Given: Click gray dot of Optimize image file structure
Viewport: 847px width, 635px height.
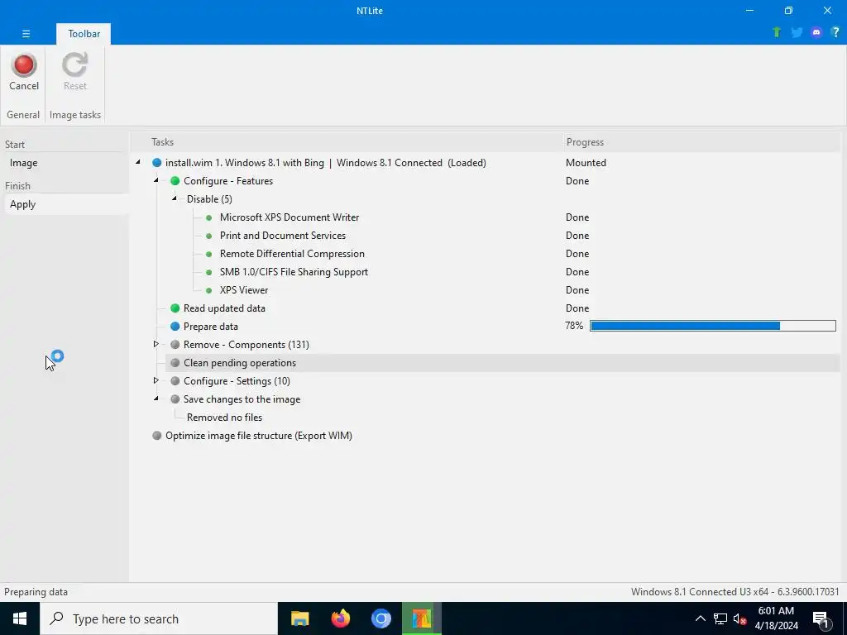Looking at the screenshot, I should point(156,436).
